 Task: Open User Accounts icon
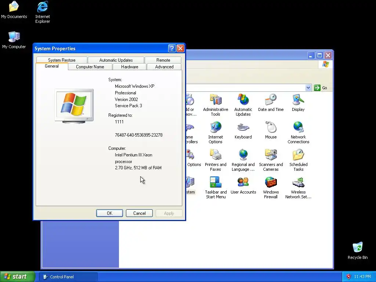[x=243, y=185]
